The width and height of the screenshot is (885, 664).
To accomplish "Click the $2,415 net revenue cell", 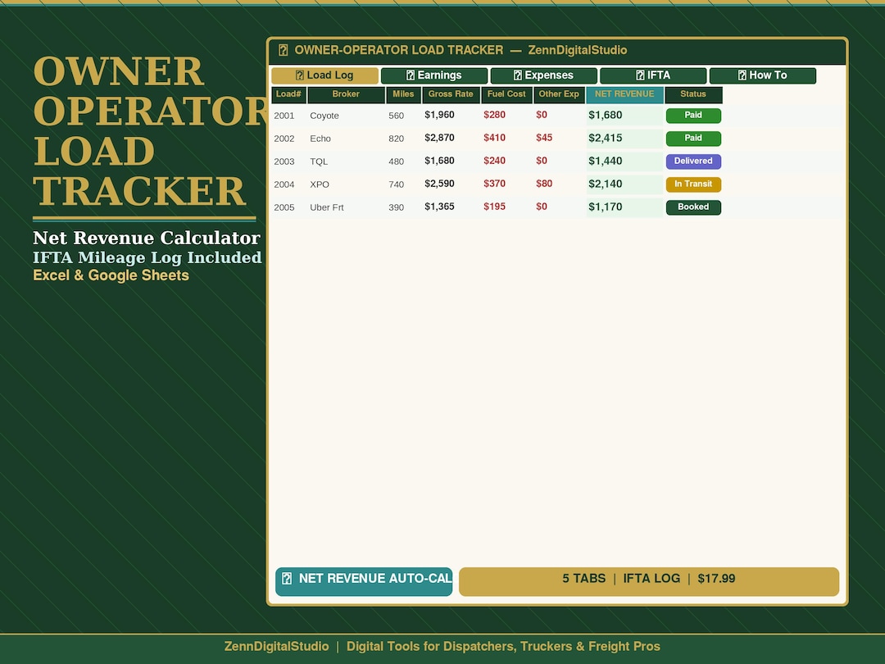I will (x=624, y=139).
